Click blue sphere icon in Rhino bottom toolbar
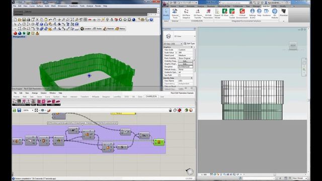 20,33
